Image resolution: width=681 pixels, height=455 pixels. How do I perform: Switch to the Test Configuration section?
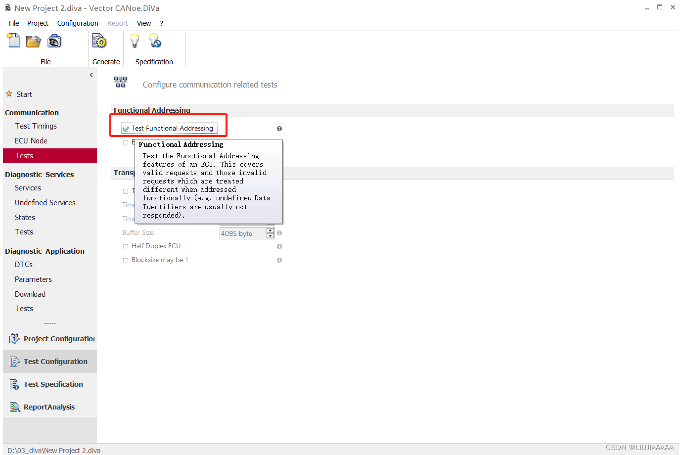pyautogui.click(x=50, y=362)
